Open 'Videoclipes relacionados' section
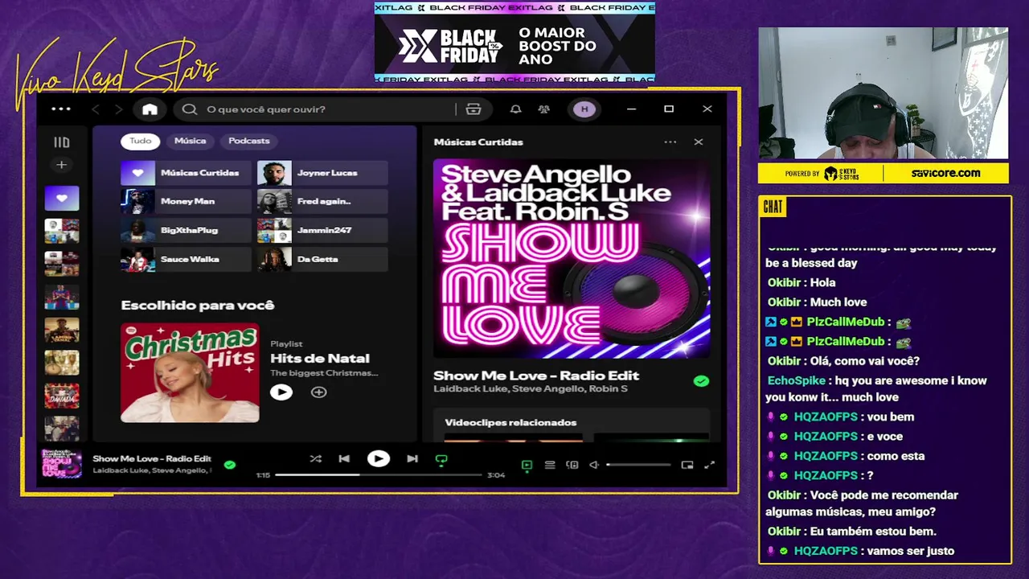This screenshot has height=579, width=1029. 510,422
